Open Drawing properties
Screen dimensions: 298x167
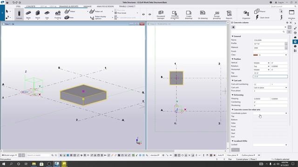coord(175,14)
